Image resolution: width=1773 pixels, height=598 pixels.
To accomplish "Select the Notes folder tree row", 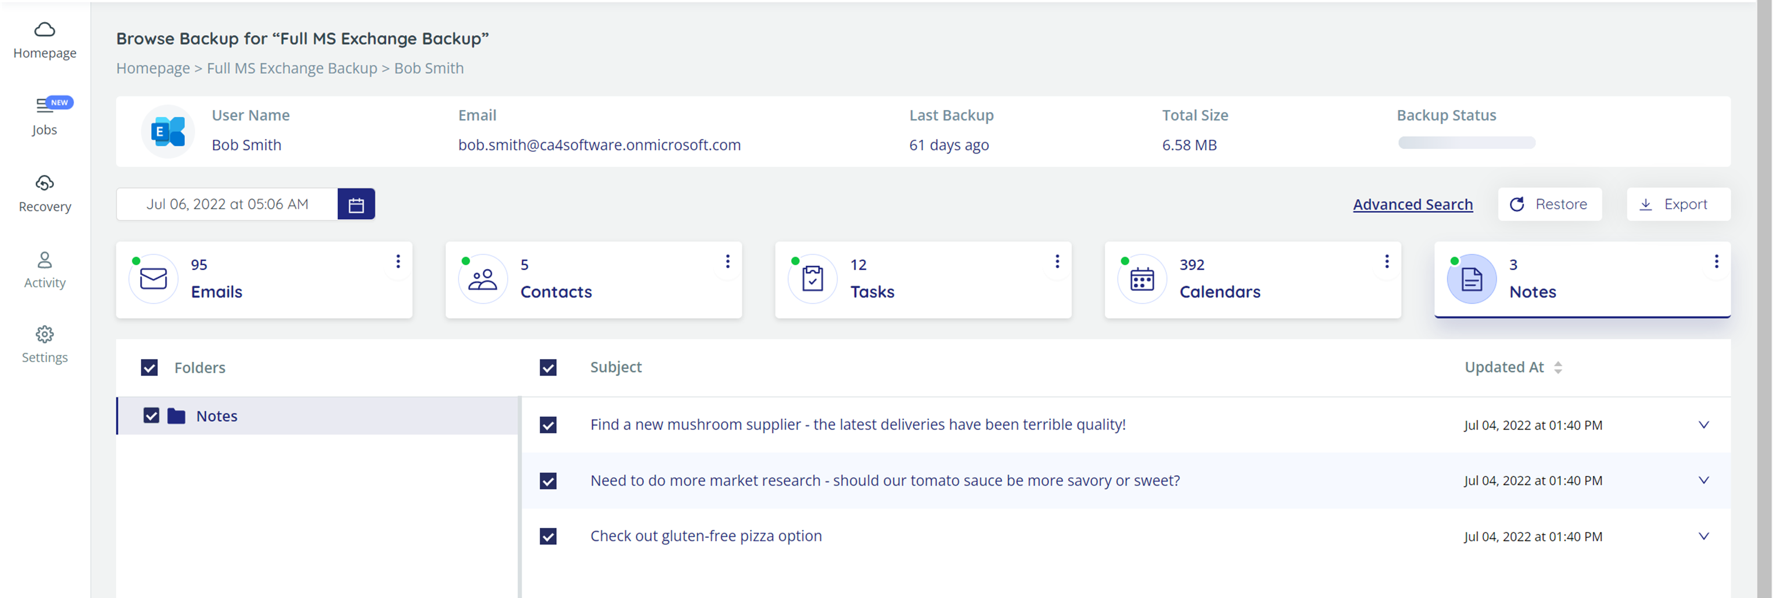I will pos(317,416).
